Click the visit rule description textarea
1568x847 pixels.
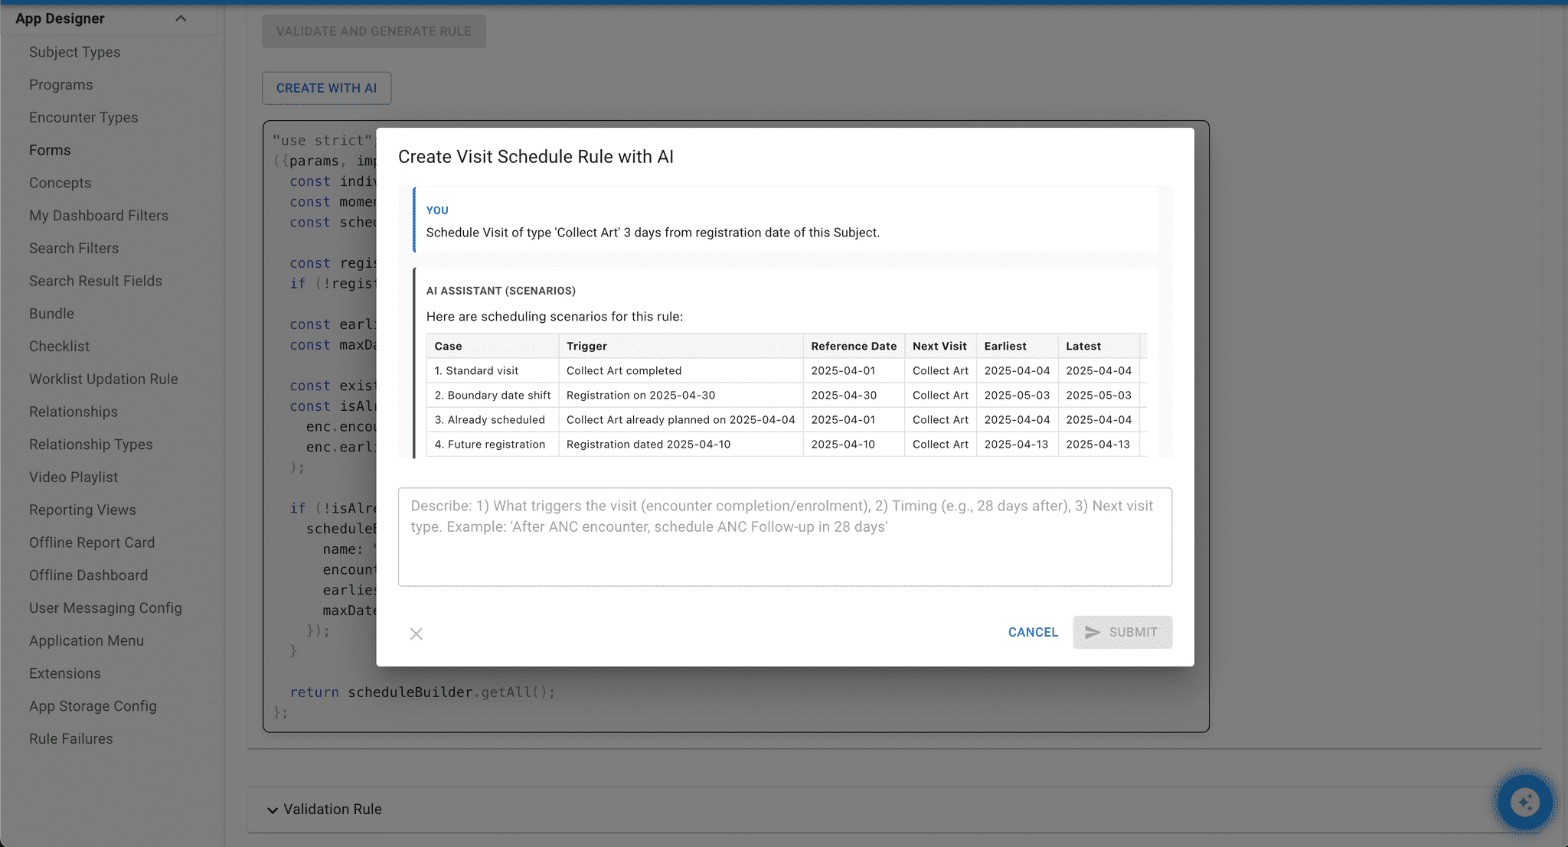pyautogui.click(x=784, y=536)
